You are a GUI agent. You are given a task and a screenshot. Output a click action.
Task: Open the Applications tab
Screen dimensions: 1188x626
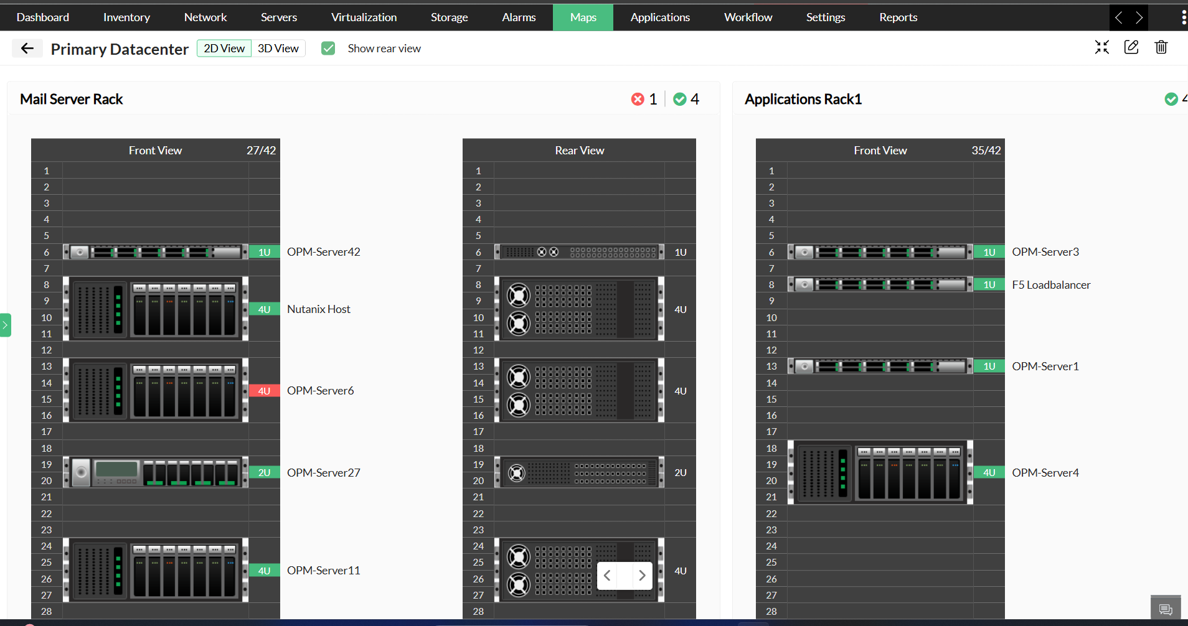click(660, 17)
